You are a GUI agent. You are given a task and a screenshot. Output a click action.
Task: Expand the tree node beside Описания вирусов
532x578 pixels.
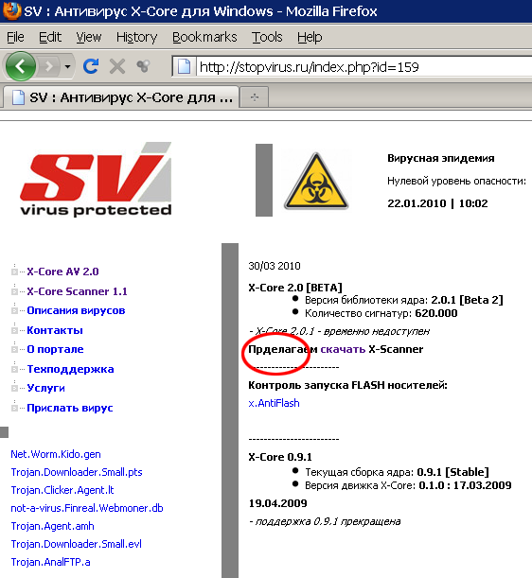14,310
